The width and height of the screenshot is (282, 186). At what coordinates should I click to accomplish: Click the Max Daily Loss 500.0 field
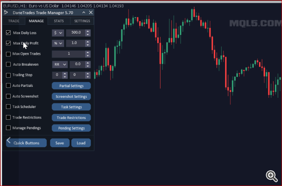pyautogui.click(x=76, y=33)
